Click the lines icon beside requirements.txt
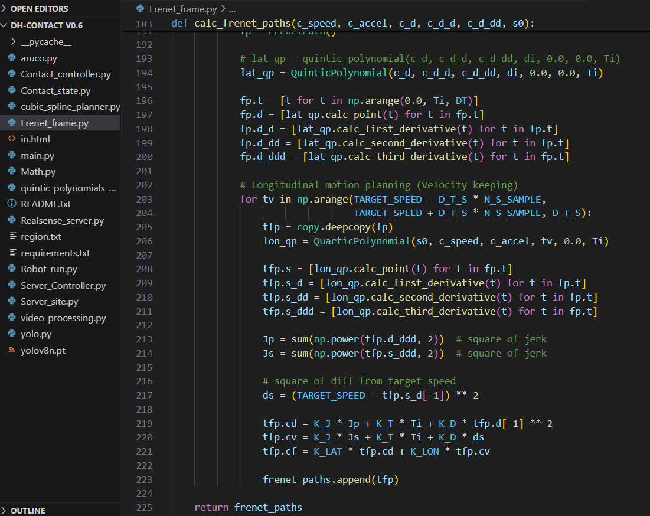The image size is (650, 516). click(12, 253)
